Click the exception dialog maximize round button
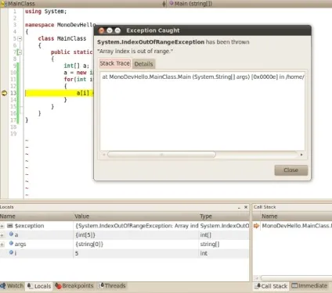The image size is (332, 293). pyautogui.click(x=117, y=30)
